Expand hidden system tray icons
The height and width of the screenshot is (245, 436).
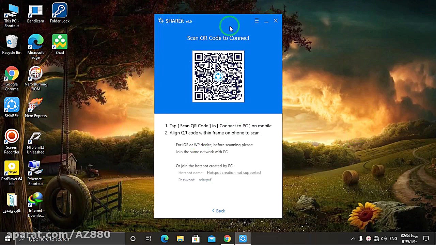tap(353, 239)
